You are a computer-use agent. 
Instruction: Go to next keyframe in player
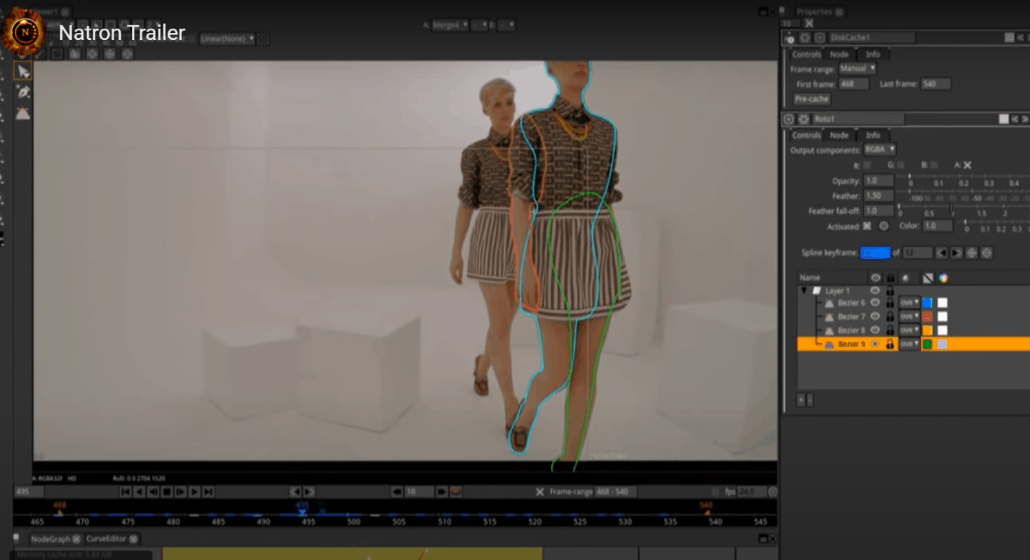pyautogui.click(x=310, y=492)
